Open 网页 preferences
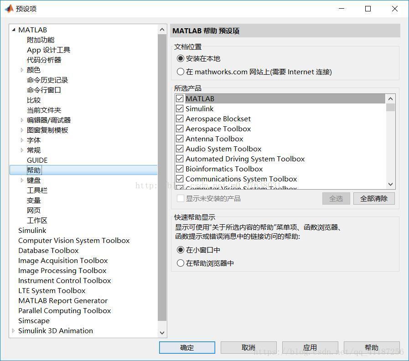This screenshot has height=361, width=409. coord(34,210)
